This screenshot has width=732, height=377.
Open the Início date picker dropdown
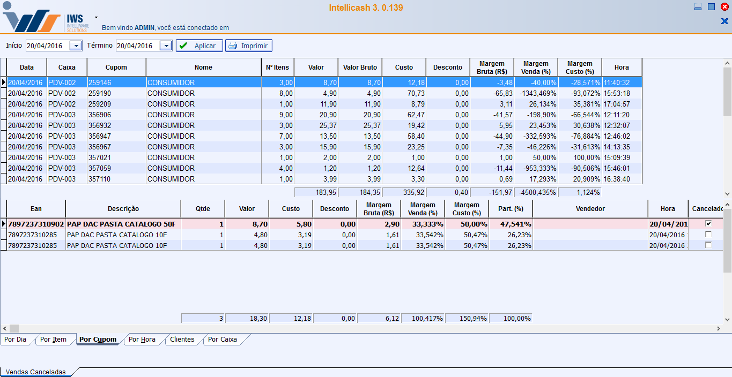76,46
